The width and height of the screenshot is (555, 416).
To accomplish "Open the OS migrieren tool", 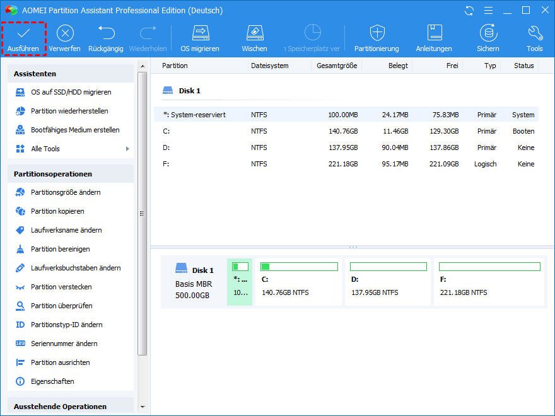I will 200,33.
